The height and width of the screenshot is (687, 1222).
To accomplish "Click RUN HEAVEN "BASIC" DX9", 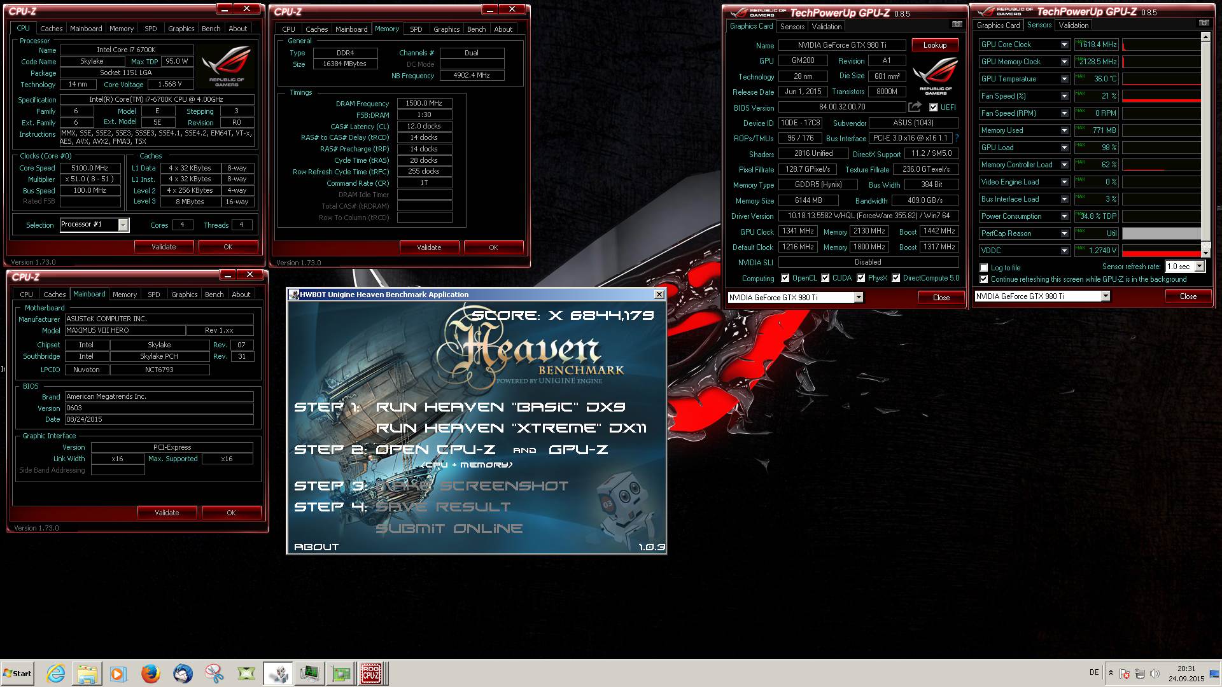I will click(501, 407).
